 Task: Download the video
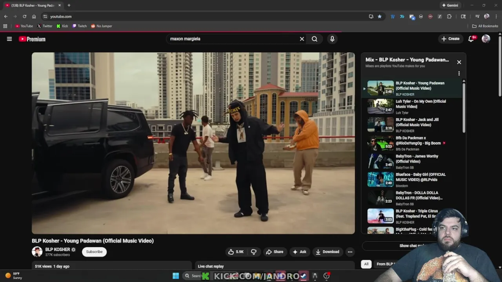point(327,252)
